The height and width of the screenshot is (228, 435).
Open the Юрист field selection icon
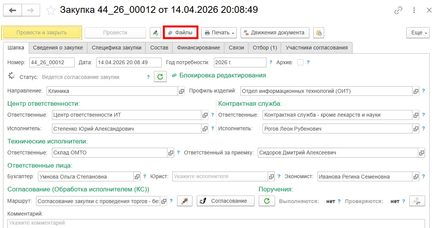[271, 177]
